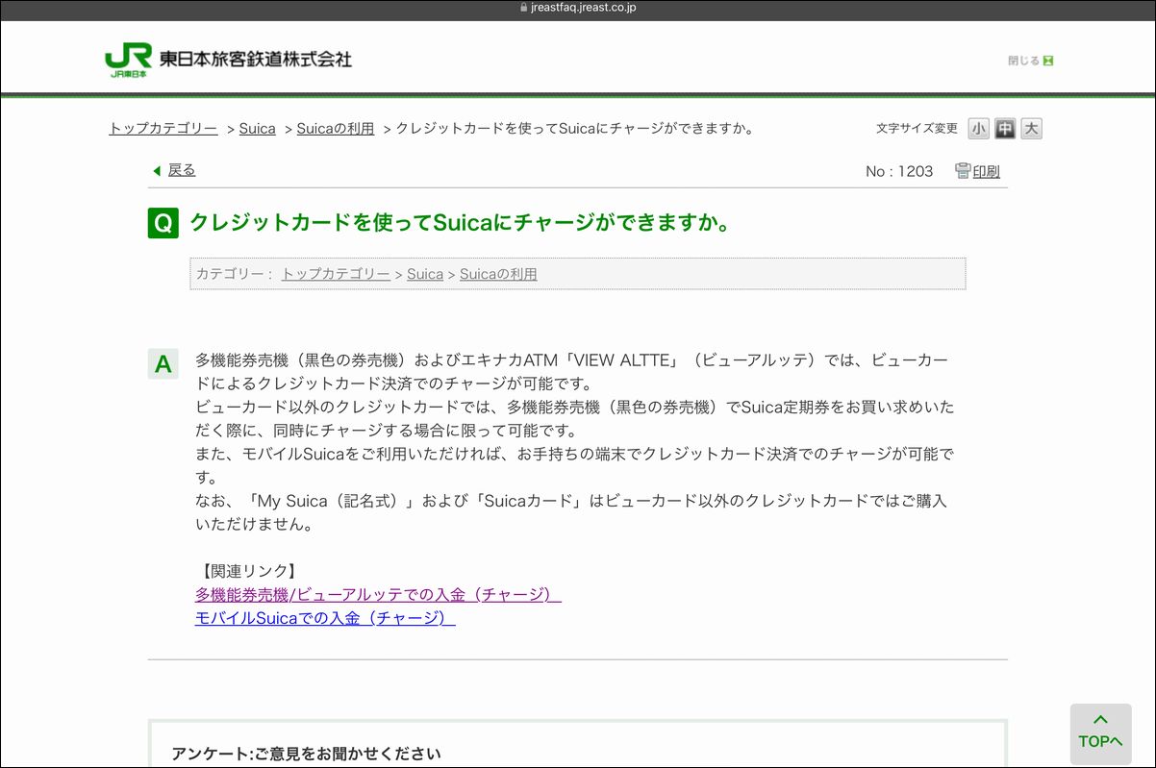Click the 閉じる close link

(x=1031, y=61)
